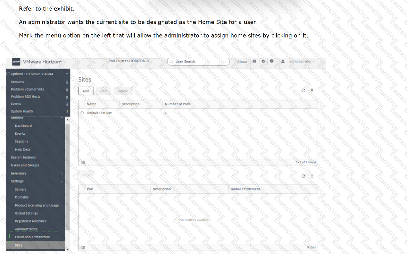The image size is (407, 254).
Task: Sort by the Pod column header
Action: (x=90, y=189)
